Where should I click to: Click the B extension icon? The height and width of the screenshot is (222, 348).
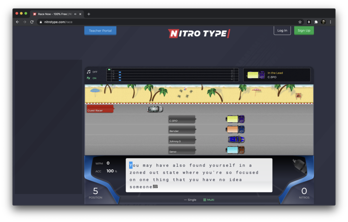pyautogui.click(x=309, y=22)
